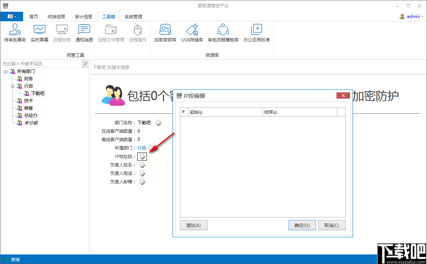Click the 起始ip column header
Screen dimensions: 427x264
[x=225, y=112]
